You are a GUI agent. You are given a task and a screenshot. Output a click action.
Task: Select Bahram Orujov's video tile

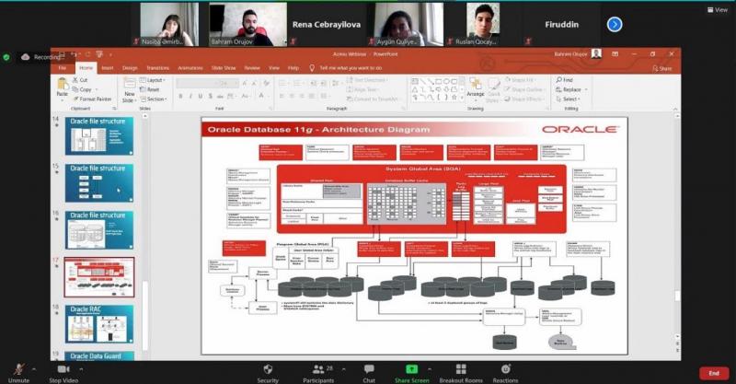click(247, 25)
